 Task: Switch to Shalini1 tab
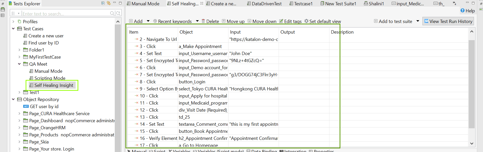374,4
